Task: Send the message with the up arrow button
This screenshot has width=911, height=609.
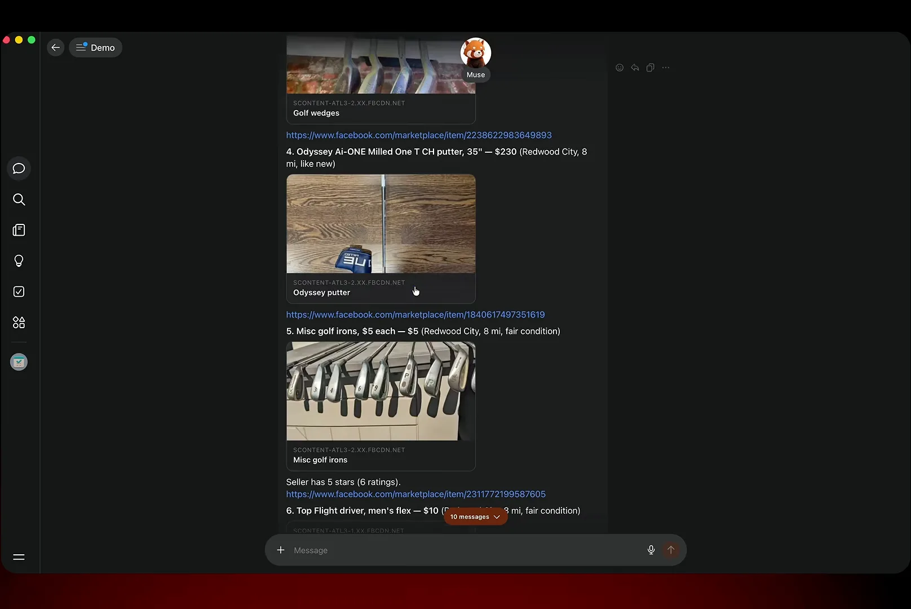Action: 671,550
